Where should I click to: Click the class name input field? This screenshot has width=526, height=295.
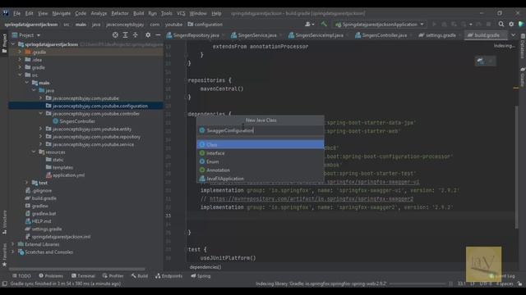tap(261, 130)
